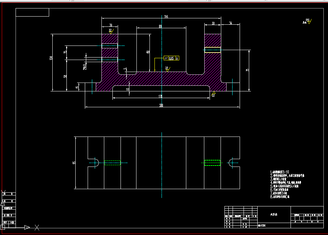
Task: Click the empty rectangle at top-left of sheet
Action: (33, 12)
